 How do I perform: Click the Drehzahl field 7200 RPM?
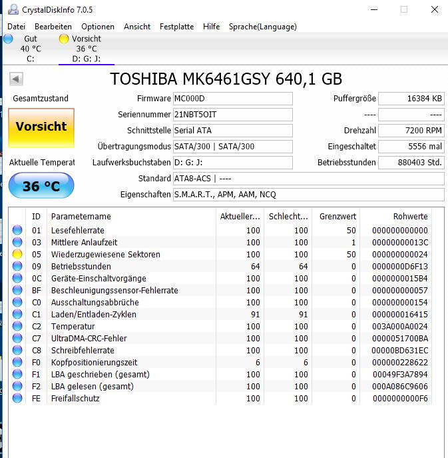pyautogui.click(x=411, y=131)
